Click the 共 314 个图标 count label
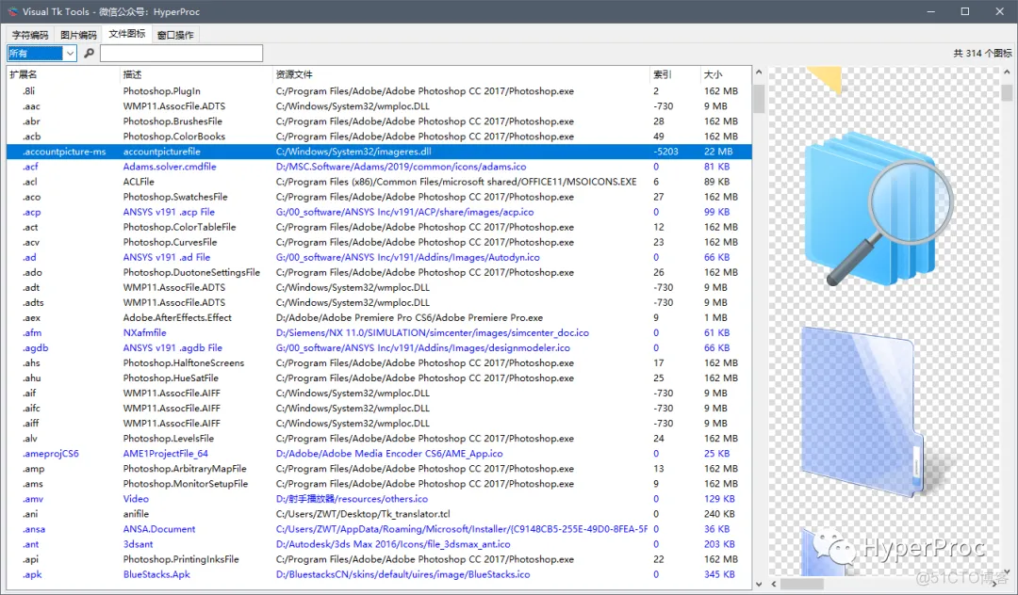 [x=982, y=53]
